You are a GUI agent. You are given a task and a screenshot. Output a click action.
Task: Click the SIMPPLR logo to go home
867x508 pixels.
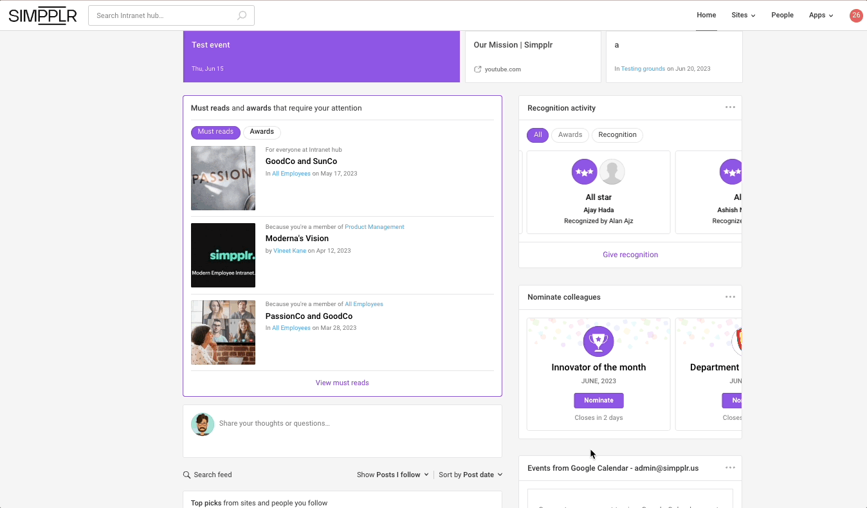(x=42, y=15)
